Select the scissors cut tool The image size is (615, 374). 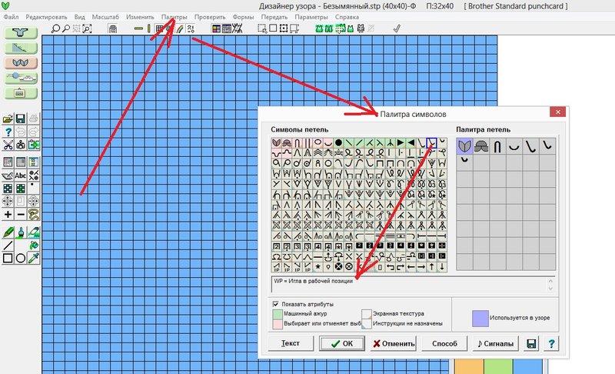click(x=8, y=145)
